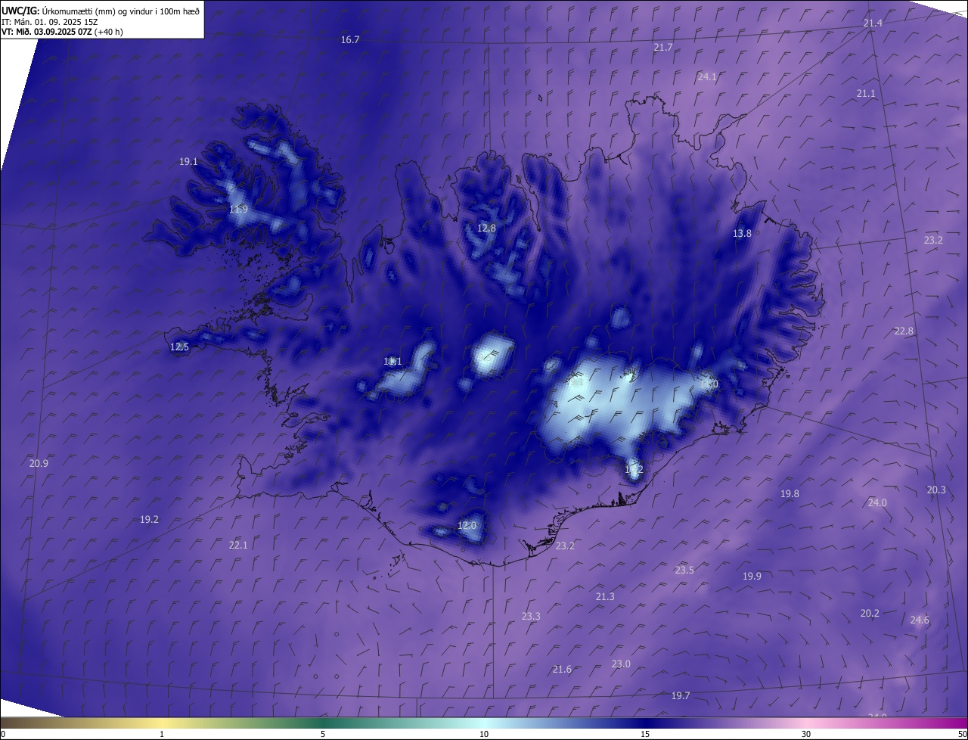This screenshot has height=740, width=968.
Task: Click the 21.6 value label
Action: (562, 670)
